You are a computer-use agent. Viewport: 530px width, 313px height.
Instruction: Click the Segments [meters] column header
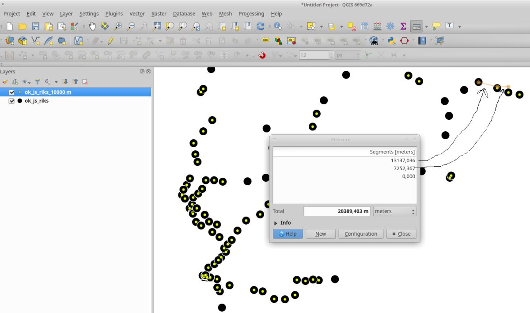[344, 152]
